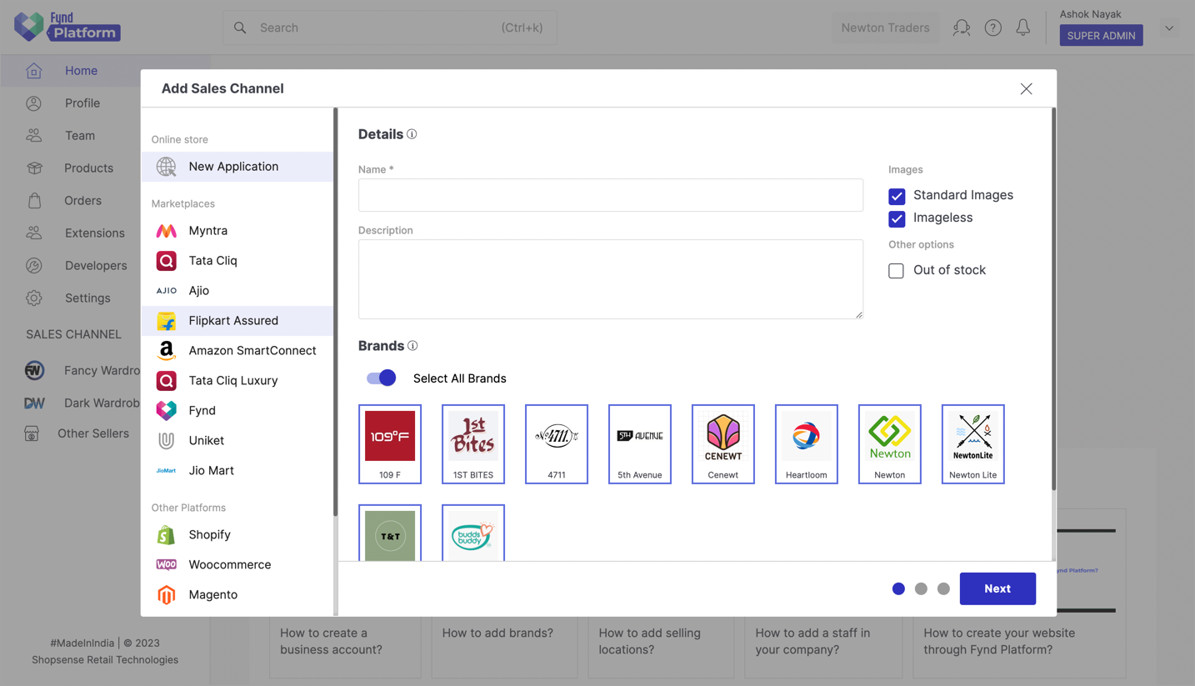Select Uniket marketplace

[x=237, y=441]
